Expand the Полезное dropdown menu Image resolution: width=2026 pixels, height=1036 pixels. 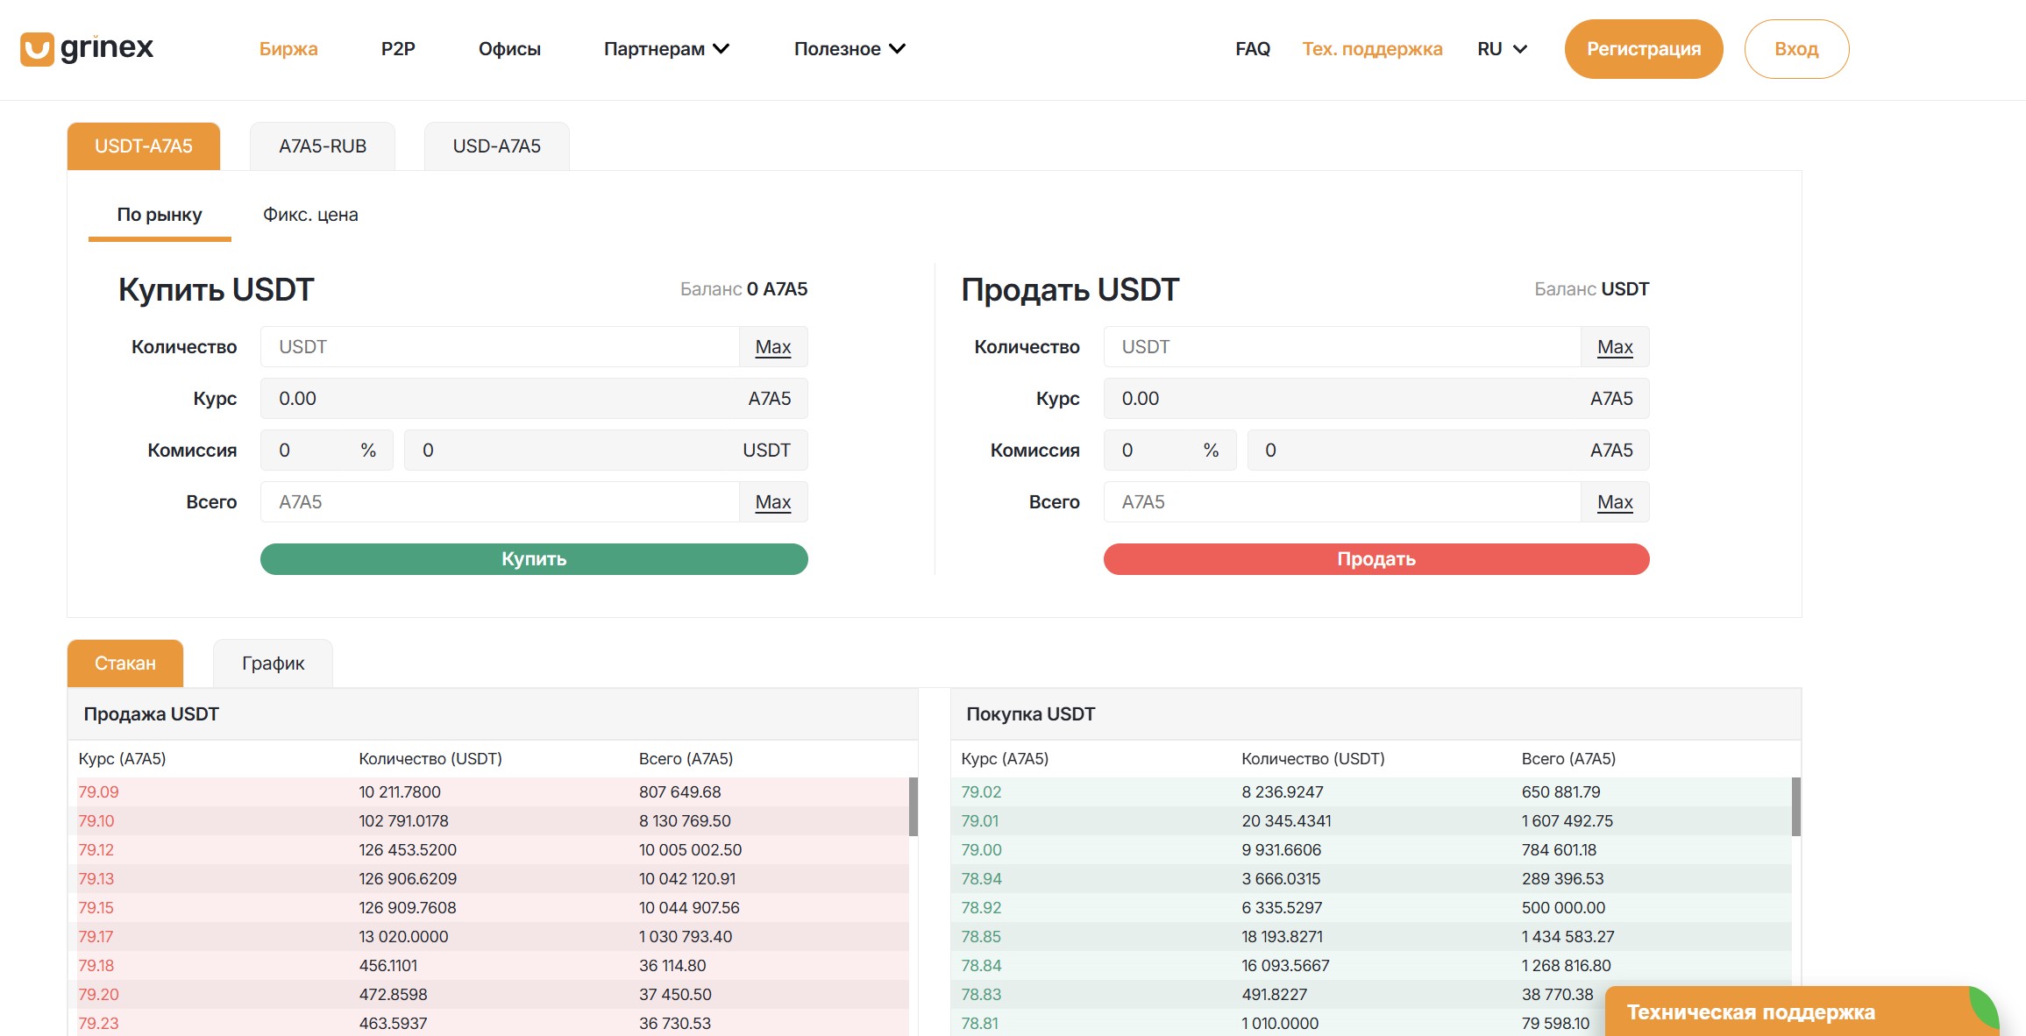(x=849, y=49)
